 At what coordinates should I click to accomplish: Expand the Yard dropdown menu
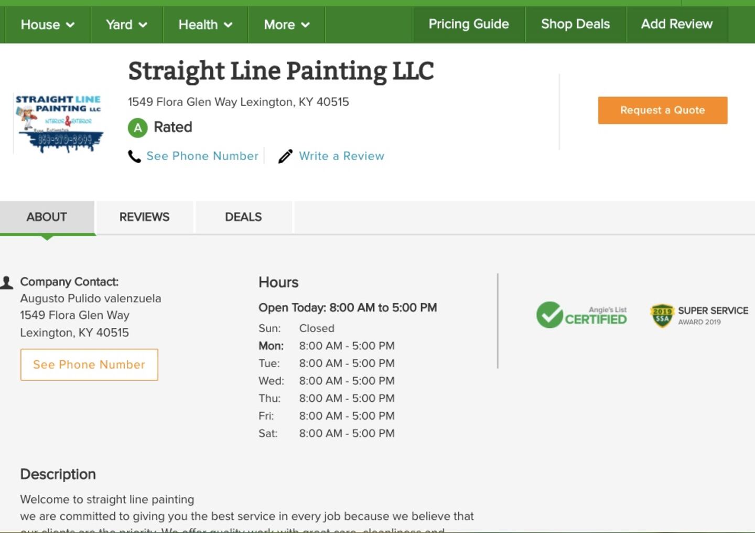(126, 25)
